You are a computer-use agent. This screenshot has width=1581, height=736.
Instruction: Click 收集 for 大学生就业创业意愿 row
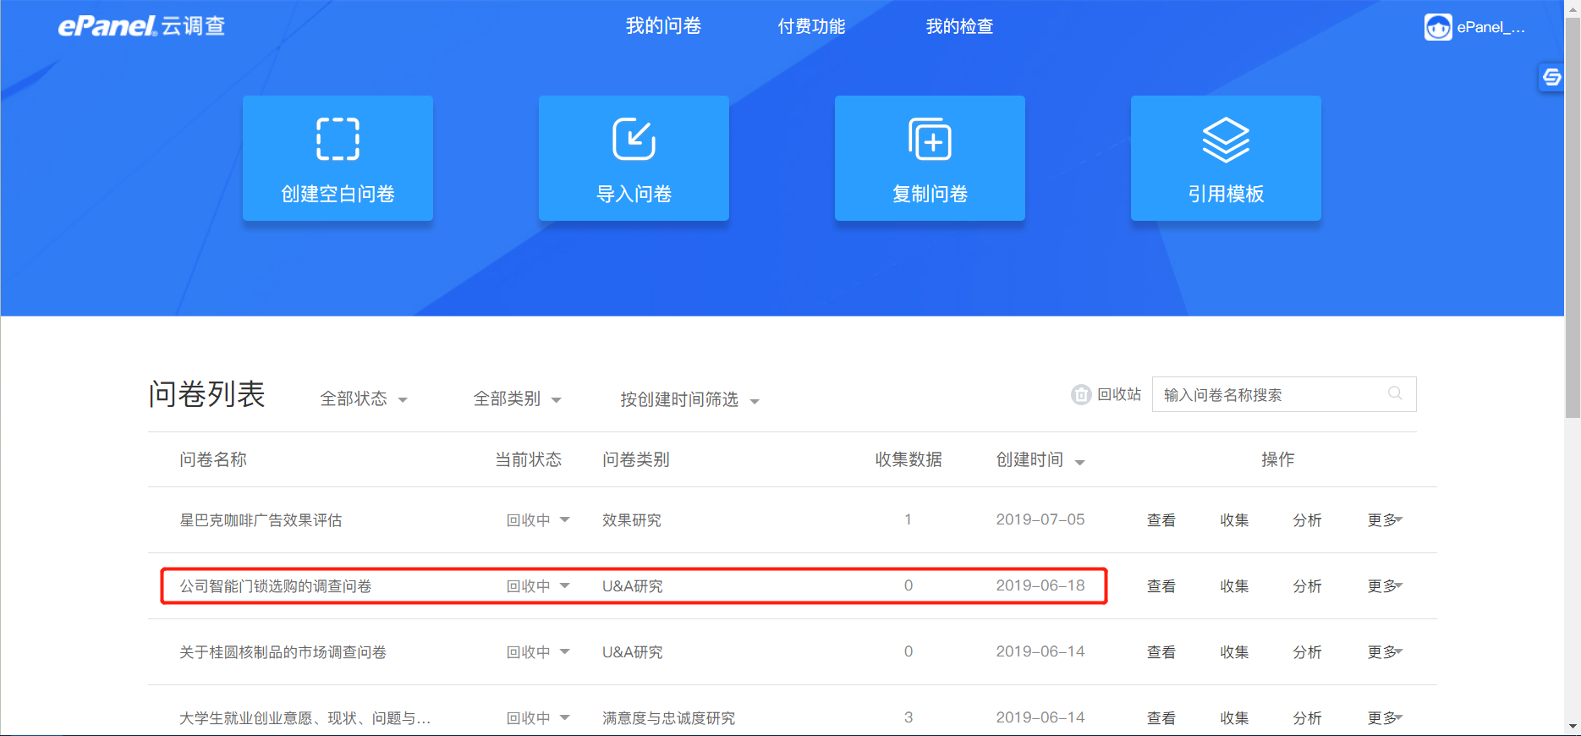1234,718
